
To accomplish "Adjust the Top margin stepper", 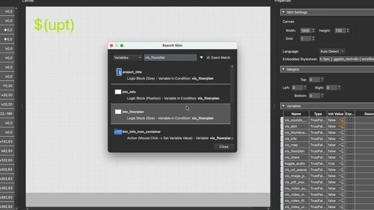I will 322,79.
